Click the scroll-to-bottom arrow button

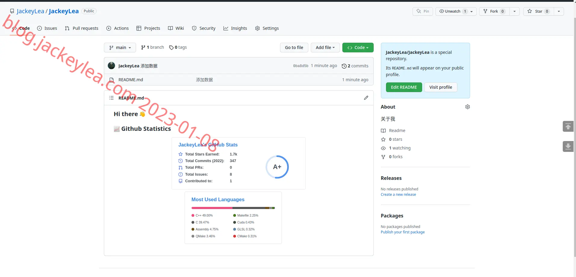568,146
